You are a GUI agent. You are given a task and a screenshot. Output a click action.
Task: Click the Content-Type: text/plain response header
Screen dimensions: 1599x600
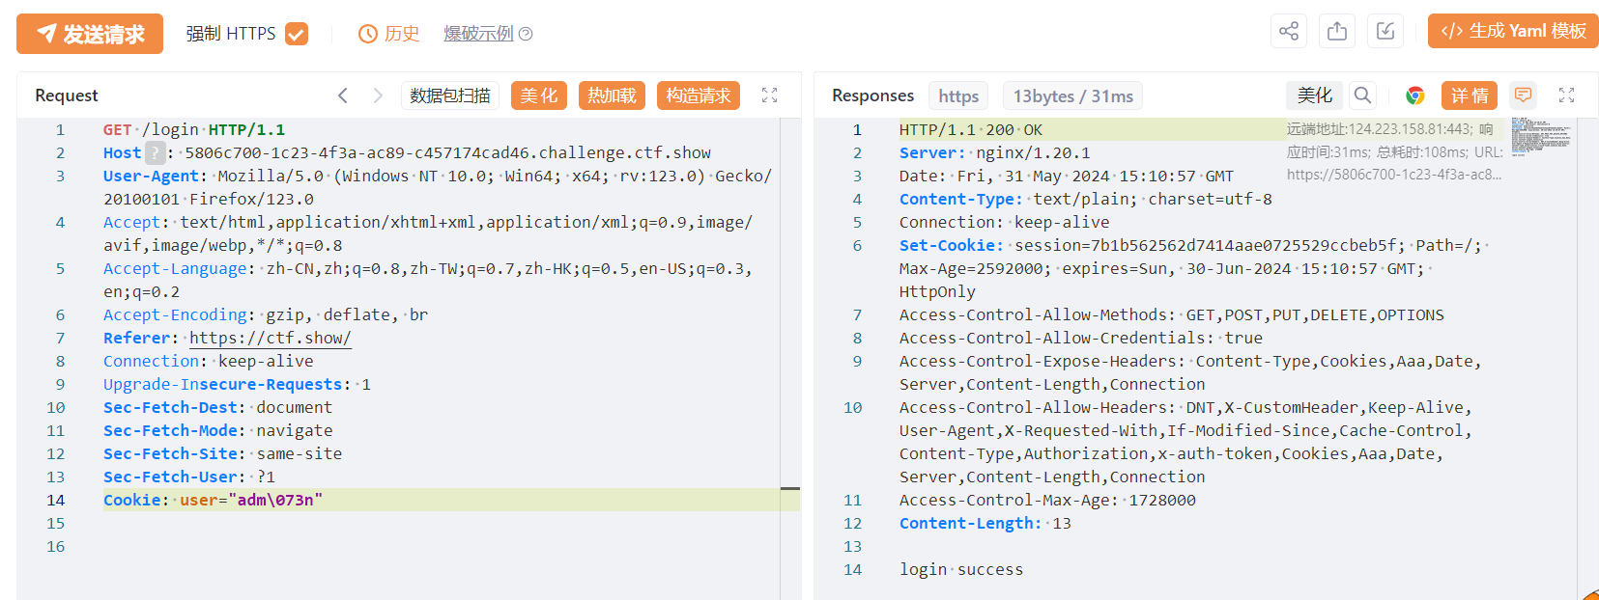1085,199
